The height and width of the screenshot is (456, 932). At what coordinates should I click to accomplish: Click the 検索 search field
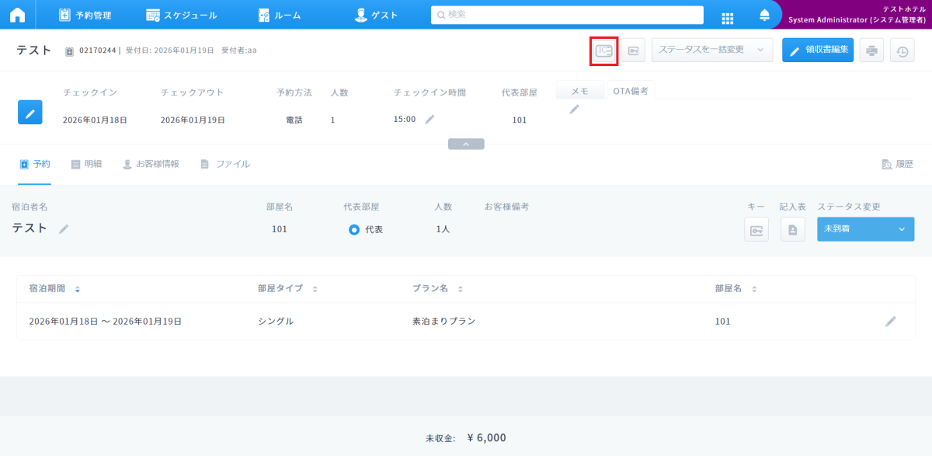tap(567, 15)
